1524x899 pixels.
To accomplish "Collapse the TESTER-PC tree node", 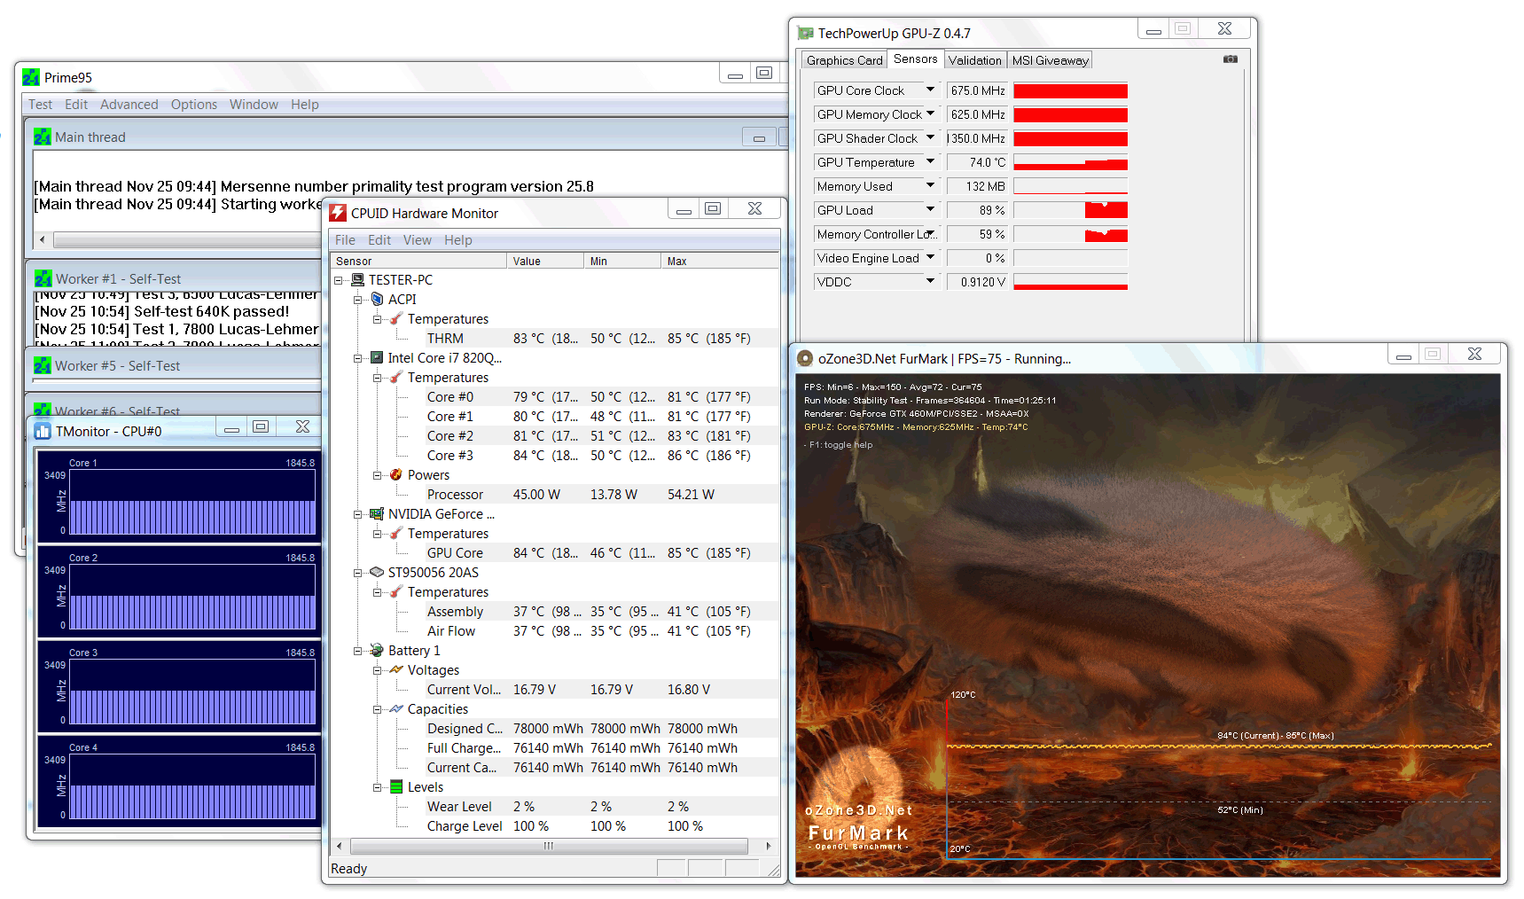I will tap(339, 280).
